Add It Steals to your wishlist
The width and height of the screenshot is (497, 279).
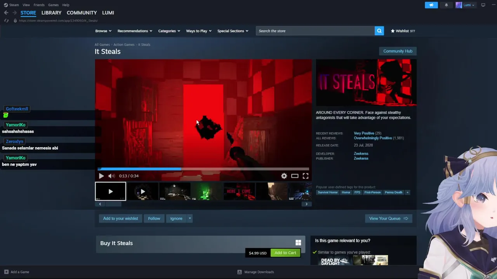120,219
